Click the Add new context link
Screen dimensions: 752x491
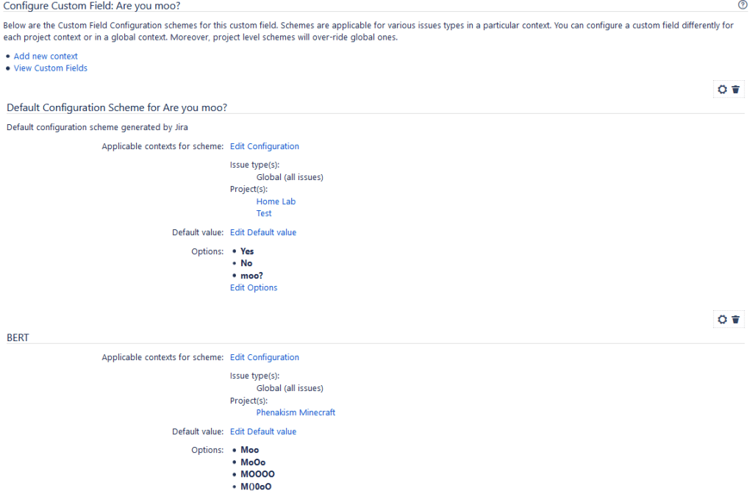pyautogui.click(x=46, y=56)
